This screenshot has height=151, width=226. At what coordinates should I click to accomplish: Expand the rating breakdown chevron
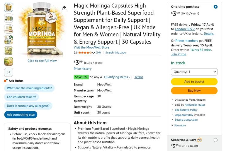click(94, 53)
